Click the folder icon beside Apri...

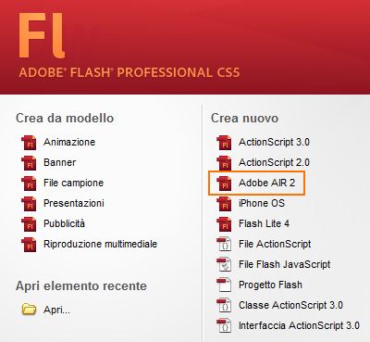[29, 310]
